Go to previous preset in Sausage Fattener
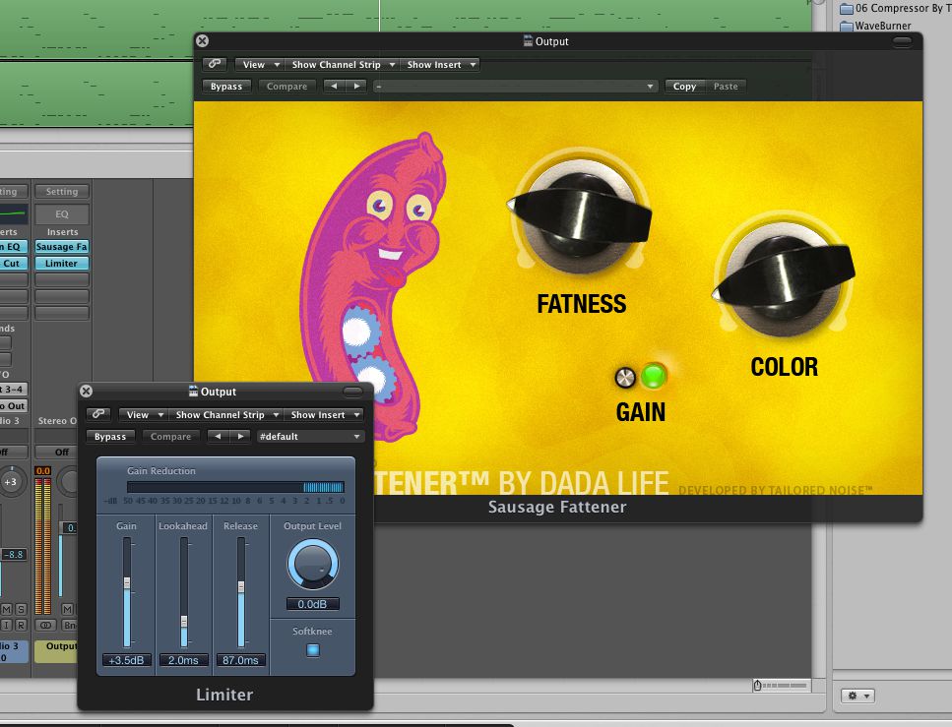 tap(334, 87)
